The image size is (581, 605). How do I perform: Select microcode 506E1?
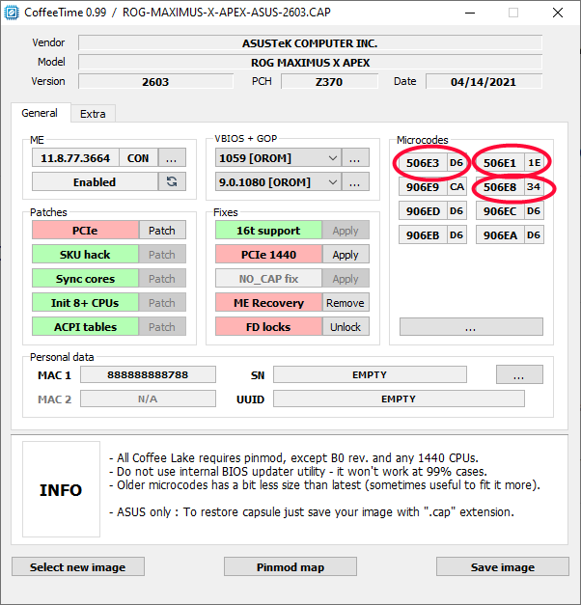500,163
